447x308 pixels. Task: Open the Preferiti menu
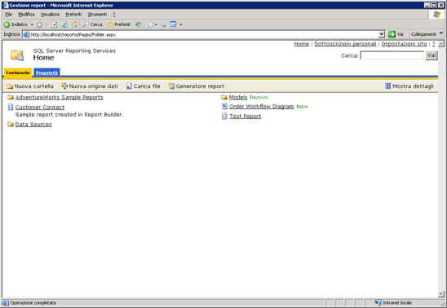[73, 14]
